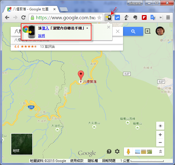This screenshot has height=165, width=175.
Task: Bookmark page with the star icon
Action: pyautogui.click(x=99, y=18)
